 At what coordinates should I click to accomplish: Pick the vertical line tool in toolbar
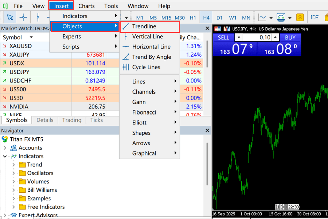tap(38, 18)
